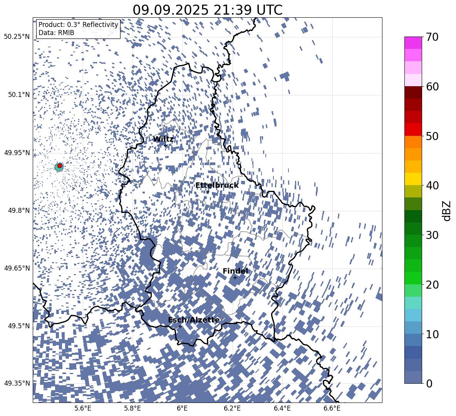Click the colorbar tick label 60

(x=432, y=87)
